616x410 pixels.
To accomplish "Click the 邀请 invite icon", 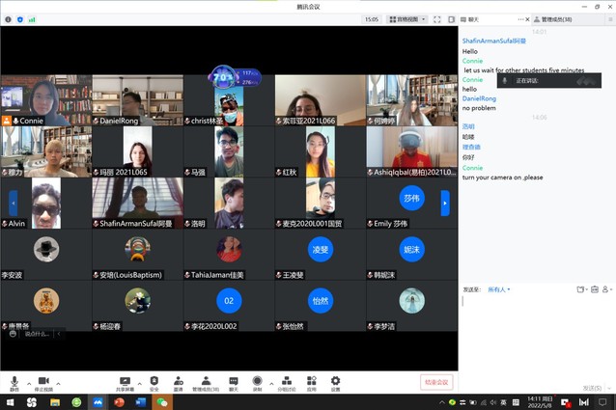I will tap(179, 382).
